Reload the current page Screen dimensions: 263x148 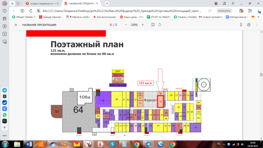tap(31, 11)
